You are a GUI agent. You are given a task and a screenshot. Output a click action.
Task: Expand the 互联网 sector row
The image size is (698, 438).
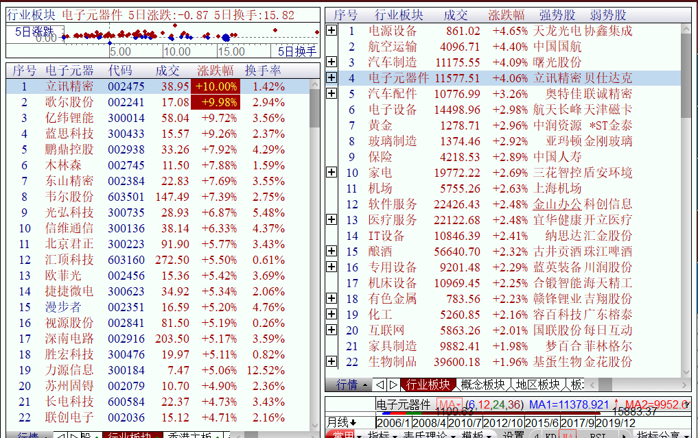[x=331, y=330]
